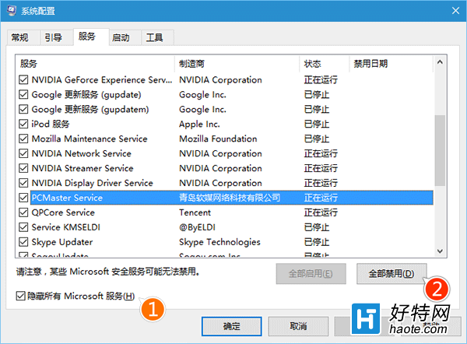Click the 全部禁用(D) button
The width and height of the screenshot is (467, 344).
click(392, 274)
